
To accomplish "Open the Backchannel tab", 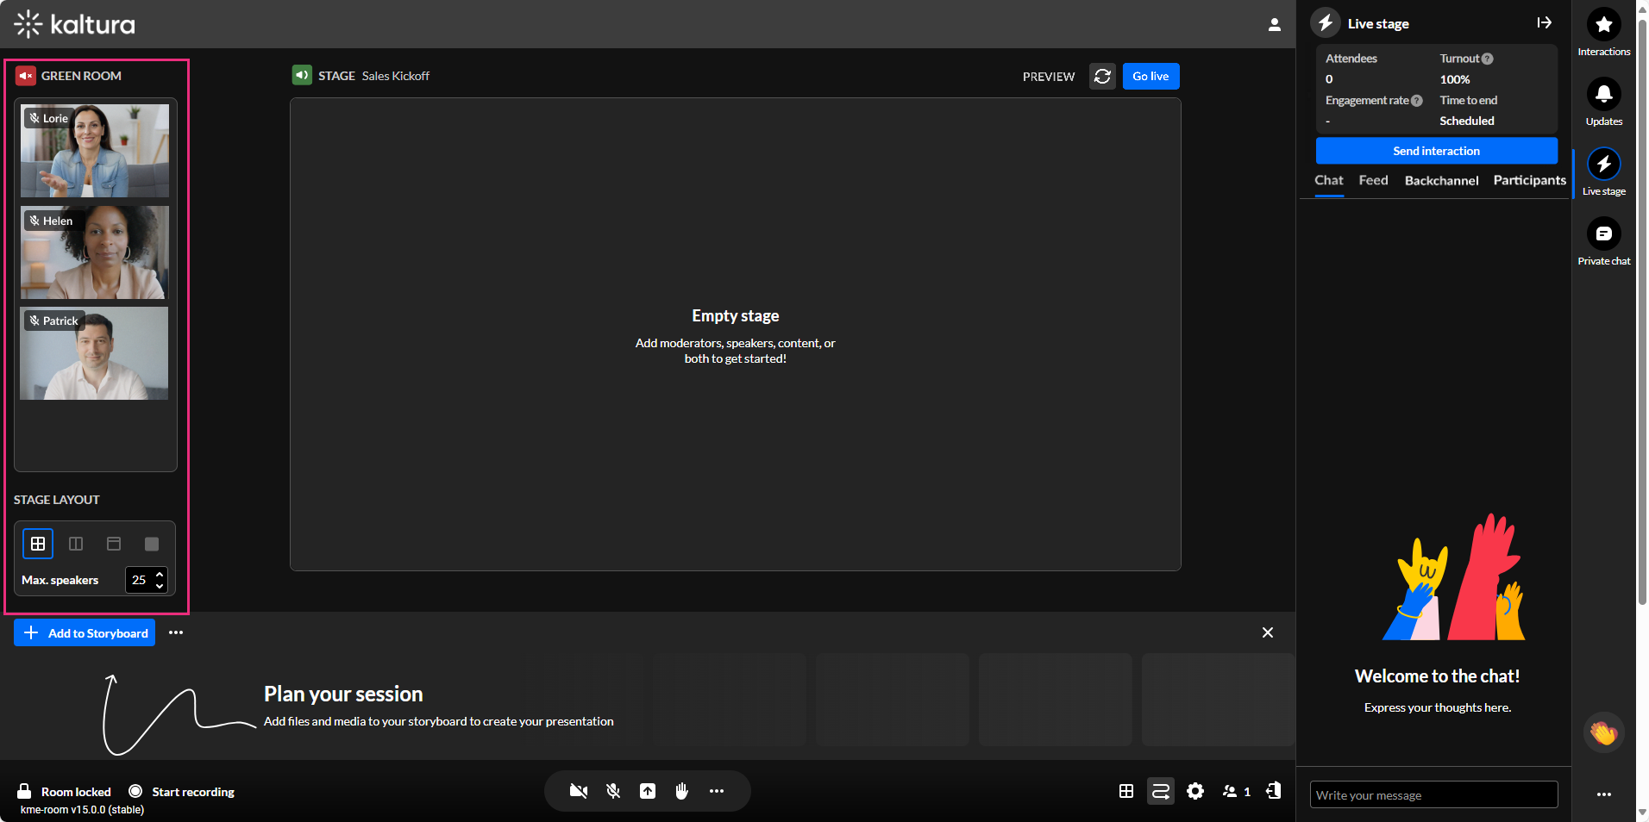I will [x=1441, y=180].
